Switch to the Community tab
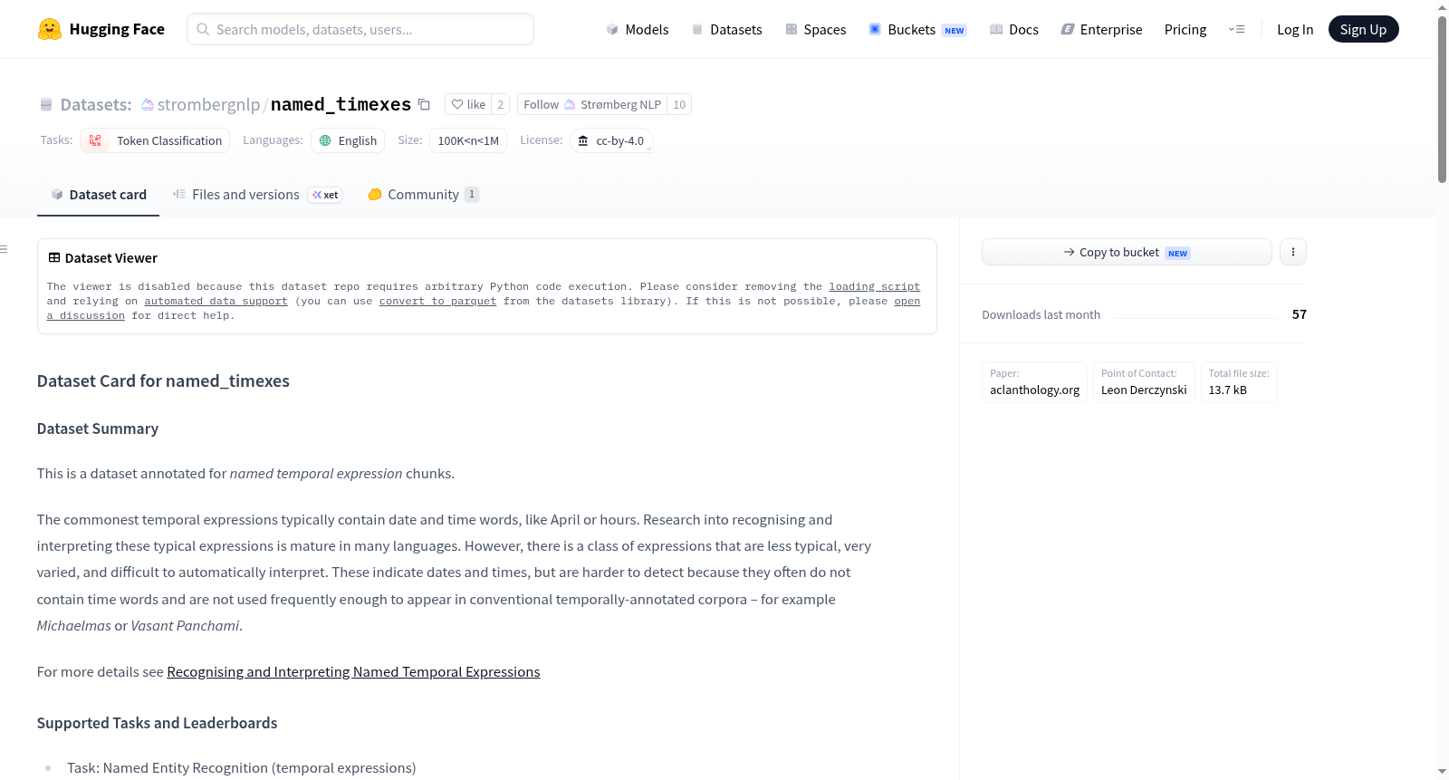Image resolution: width=1449 pixels, height=780 pixels. pyautogui.click(x=423, y=195)
